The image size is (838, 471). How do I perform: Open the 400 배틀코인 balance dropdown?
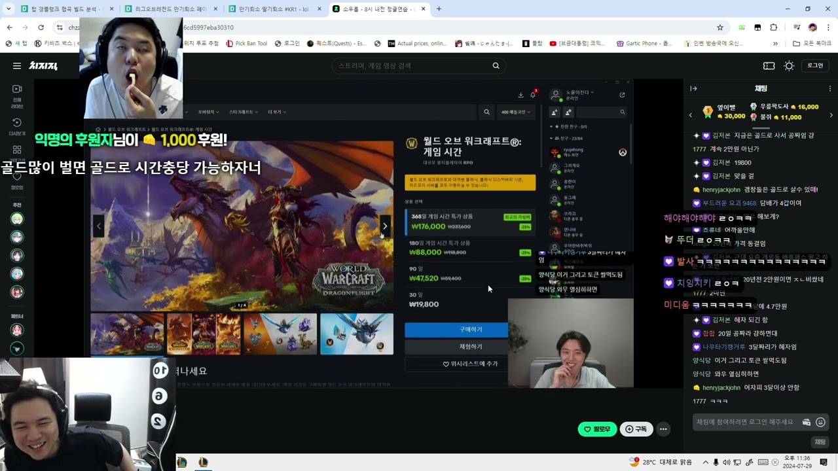click(x=517, y=112)
